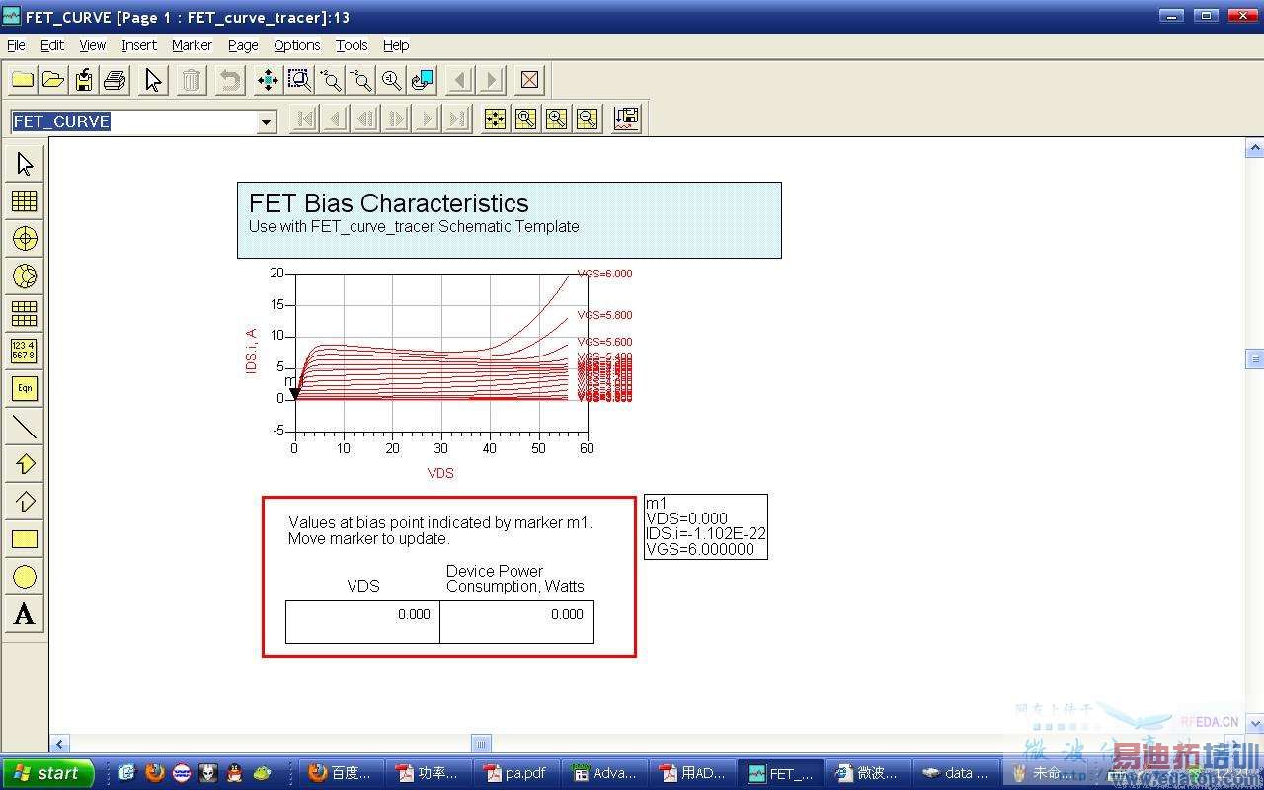1264x790 pixels.
Task: Open the View menu
Action: click(93, 45)
